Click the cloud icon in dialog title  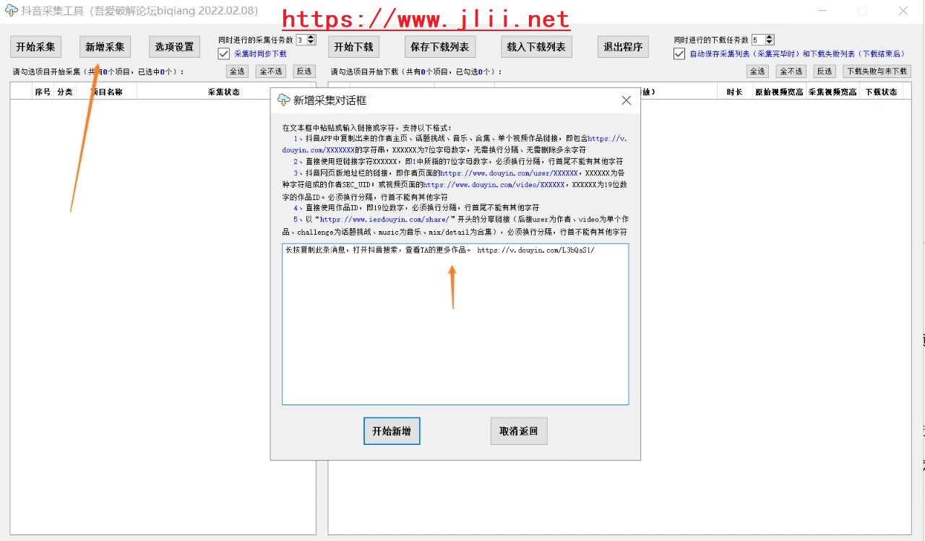click(x=284, y=100)
